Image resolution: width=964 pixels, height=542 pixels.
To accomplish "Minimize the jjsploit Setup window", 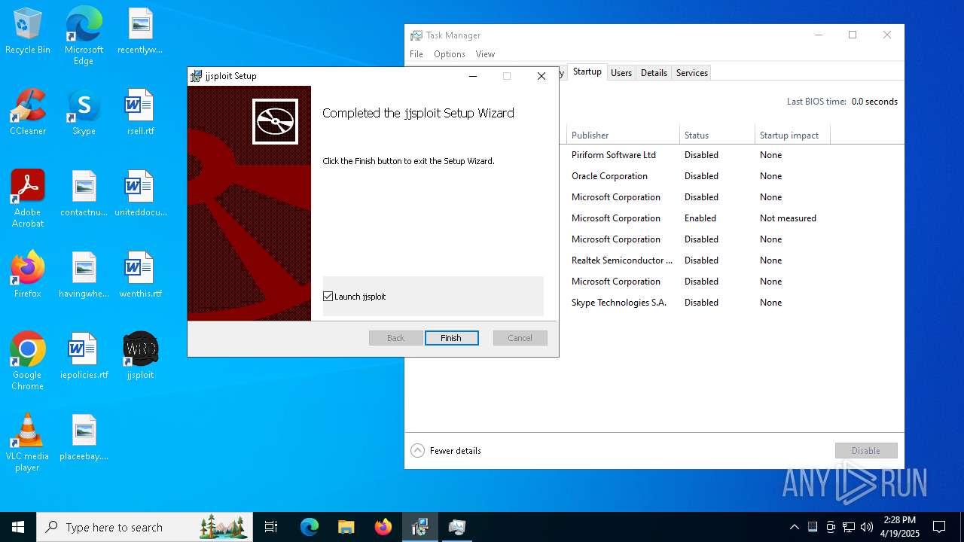I will [473, 76].
